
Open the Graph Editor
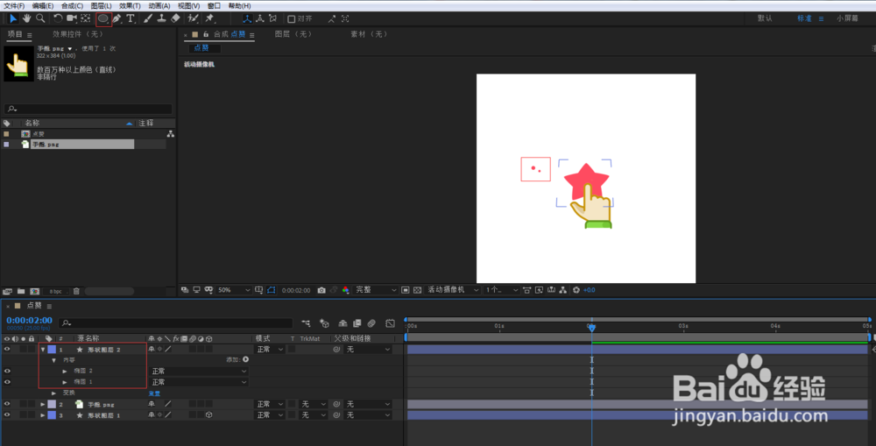tap(390, 323)
